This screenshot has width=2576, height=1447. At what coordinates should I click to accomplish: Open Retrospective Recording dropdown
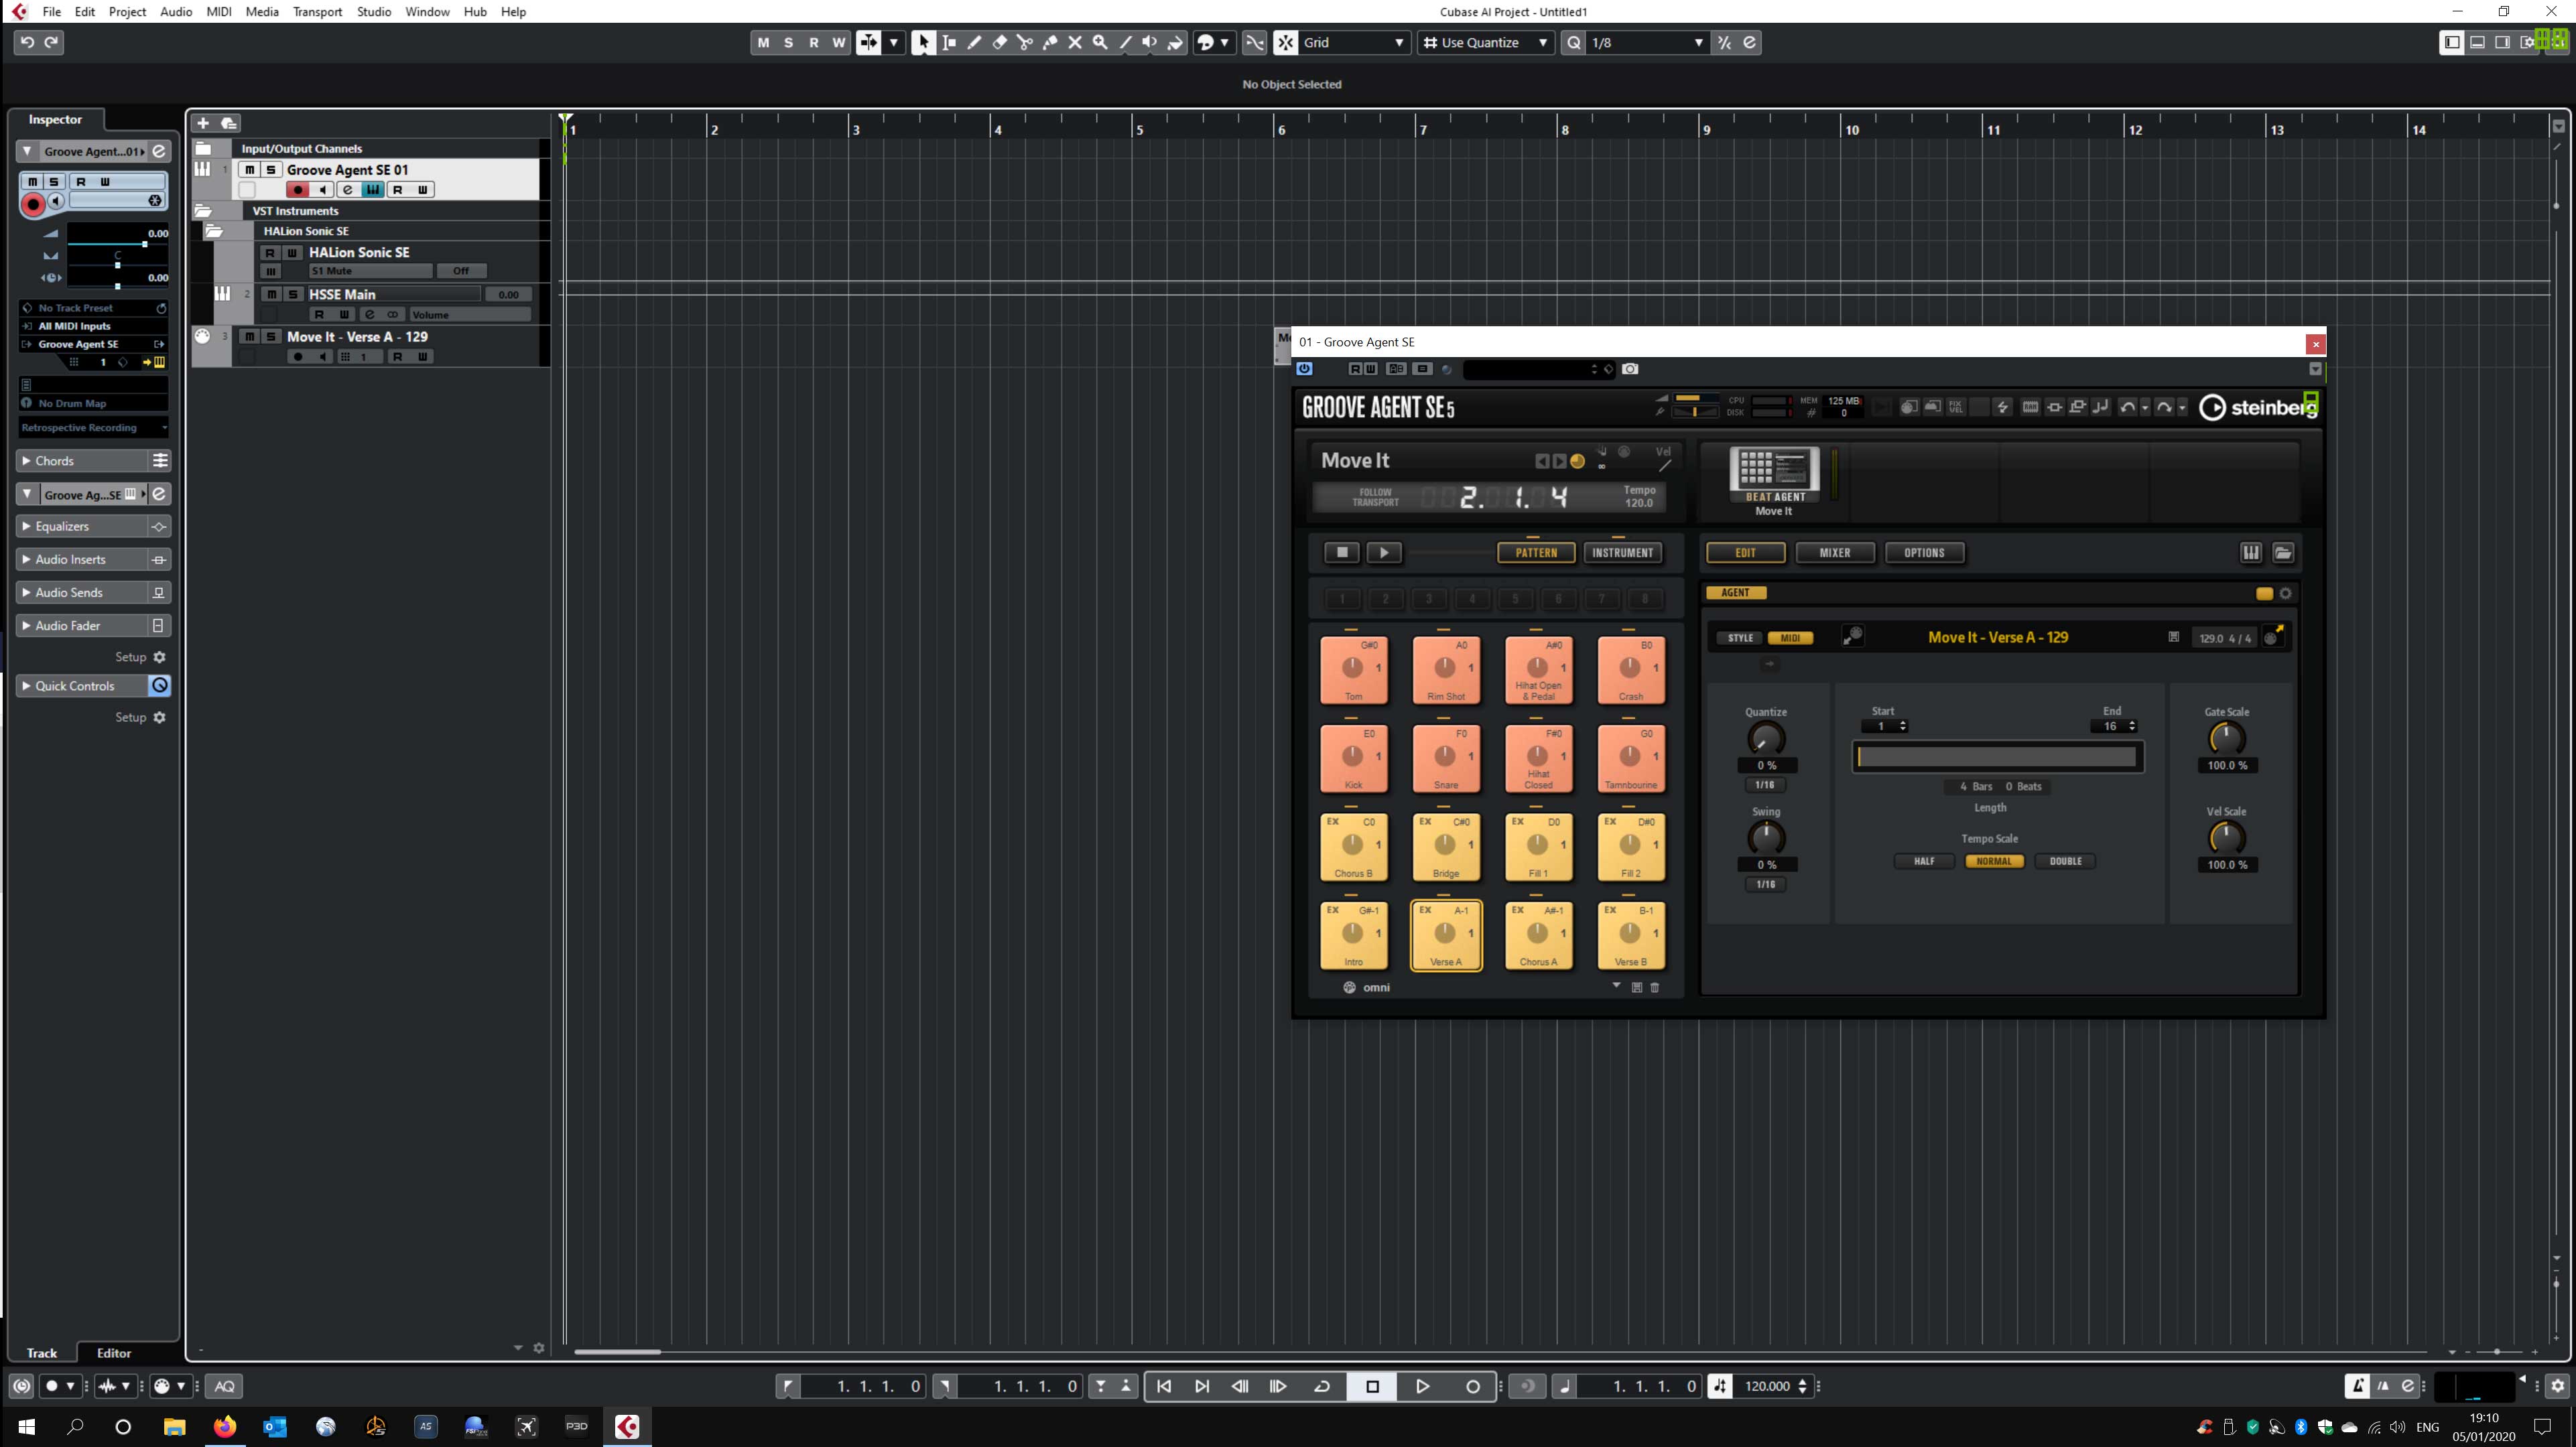coord(94,427)
